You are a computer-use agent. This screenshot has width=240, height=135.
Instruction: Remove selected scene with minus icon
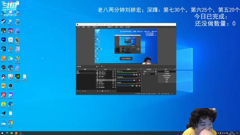coord(80,91)
